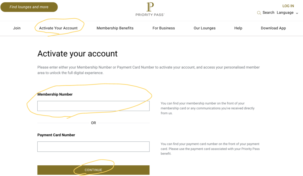Screen dimensions: 303x176
Task: Click the magnifying glass search icon
Action: (x=259, y=13)
